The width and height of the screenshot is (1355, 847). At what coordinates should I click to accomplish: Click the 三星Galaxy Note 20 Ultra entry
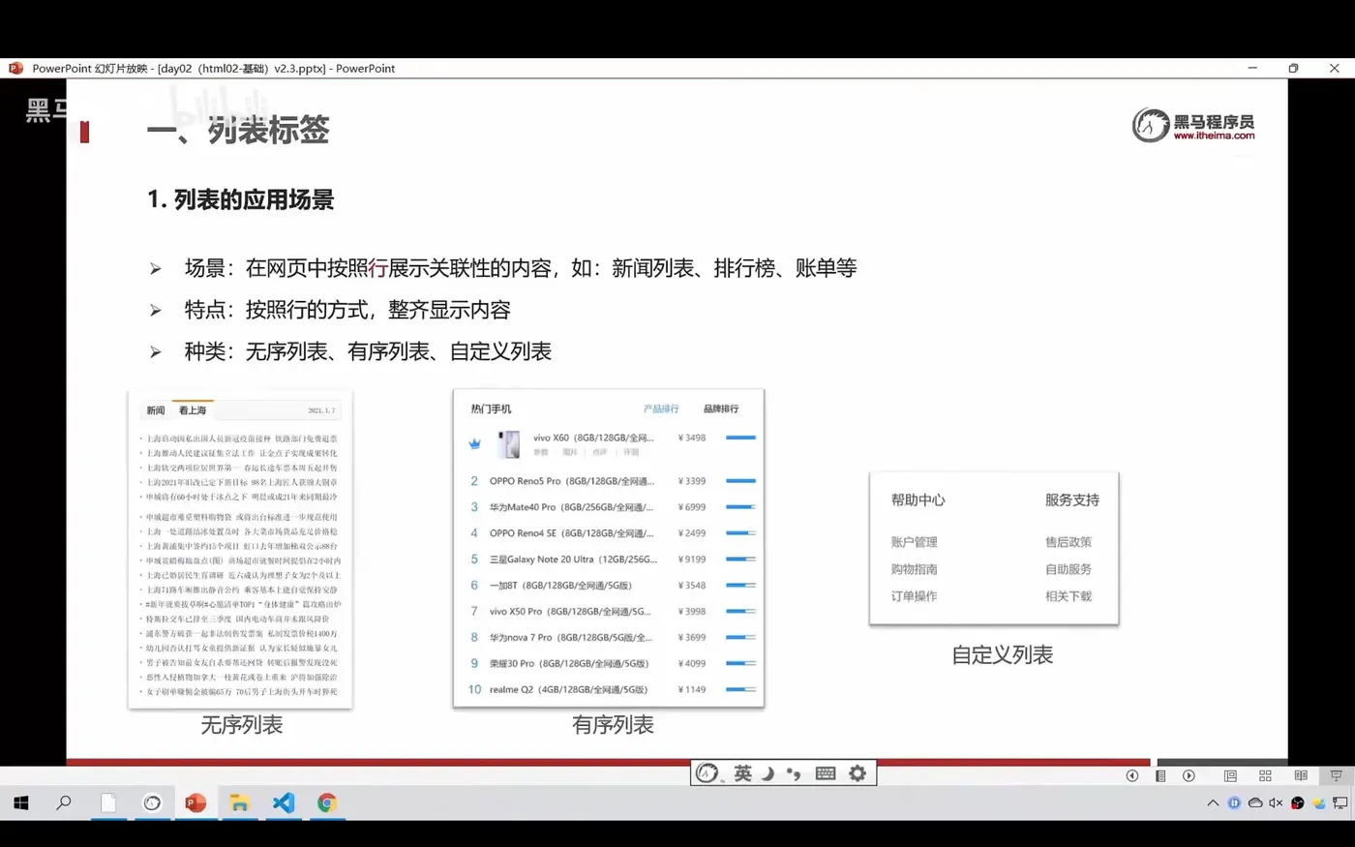click(573, 560)
